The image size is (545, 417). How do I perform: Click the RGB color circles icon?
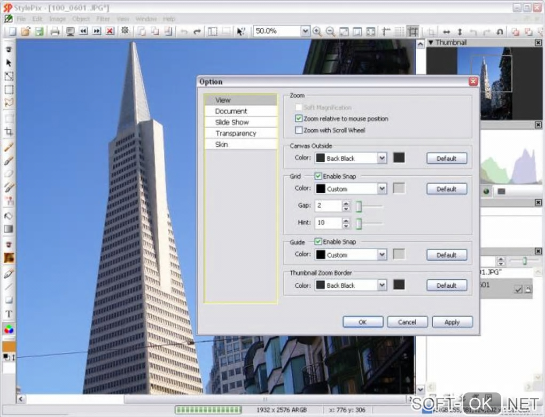coord(9,329)
